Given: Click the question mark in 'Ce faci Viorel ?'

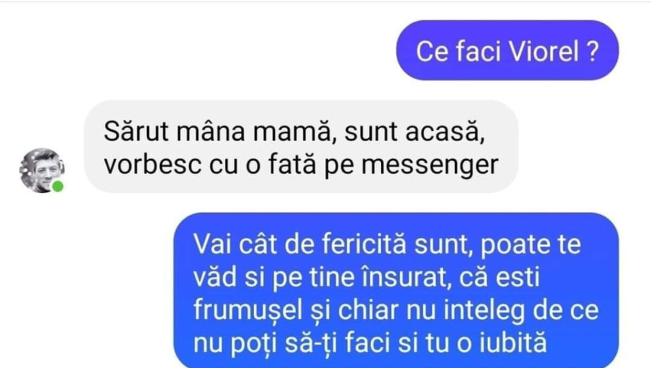Looking at the screenshot, I should (x=594, y=52).
